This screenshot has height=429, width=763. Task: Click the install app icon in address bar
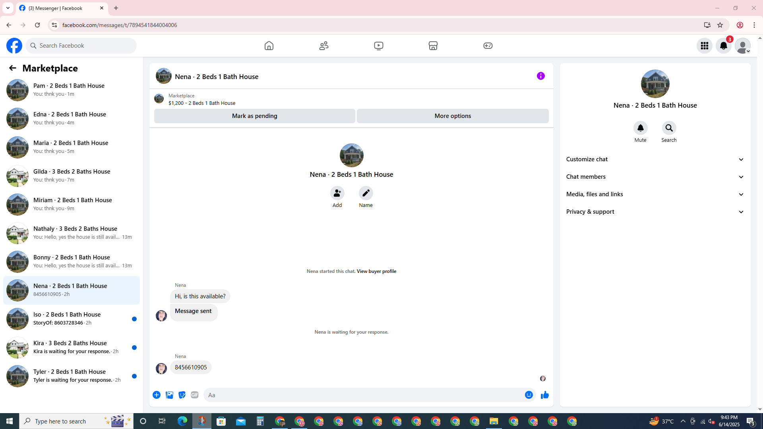707,25
